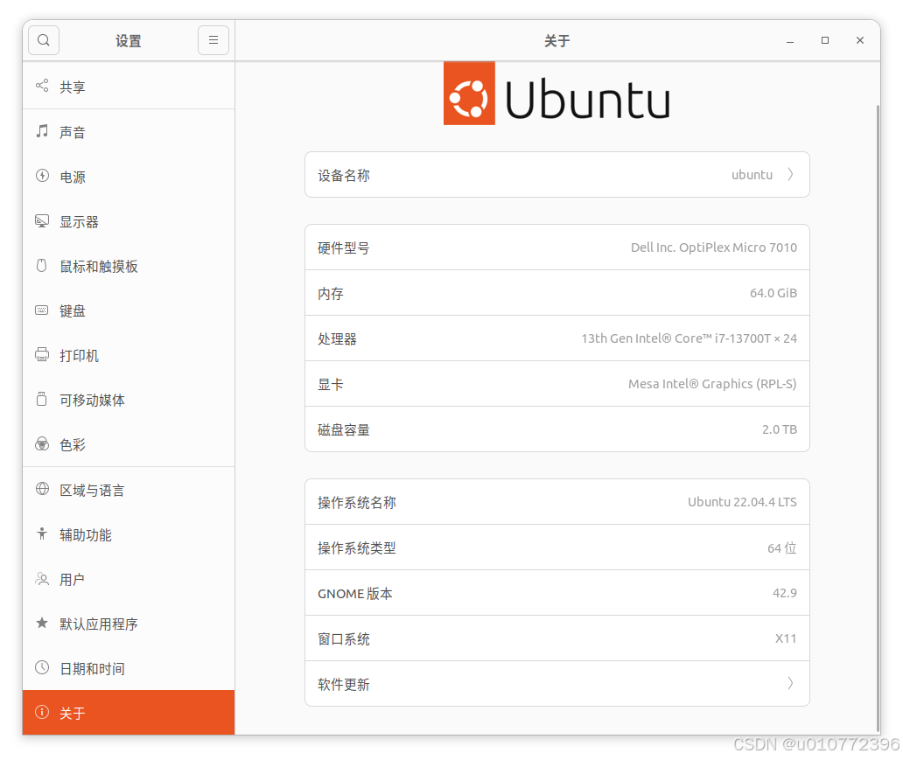Click the Keyboard sidebar icon
903x760 pixels.
click(x=42, y=310)
